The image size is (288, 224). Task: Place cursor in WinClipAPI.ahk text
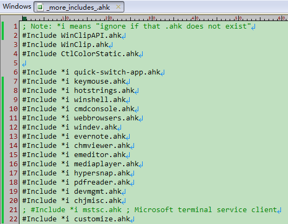(x=91, y=36)
